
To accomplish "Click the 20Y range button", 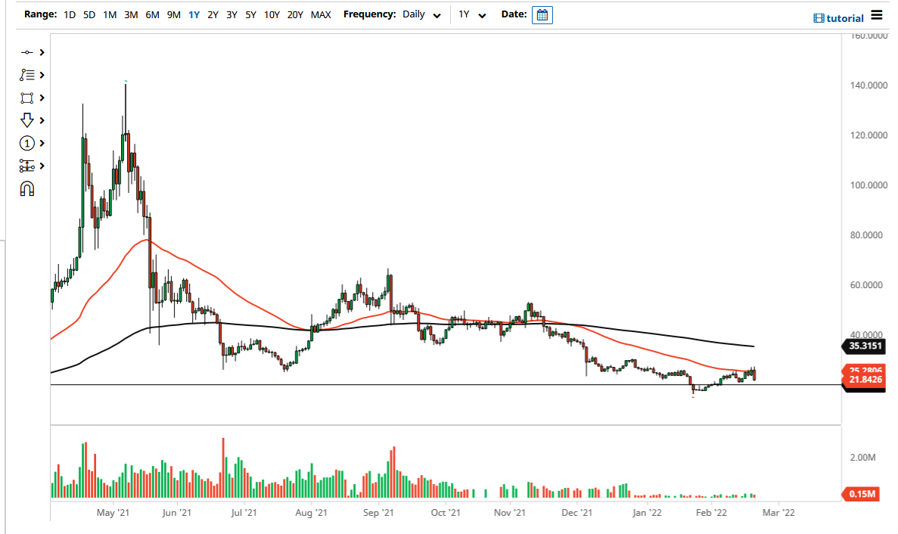I will pos(295,14).
